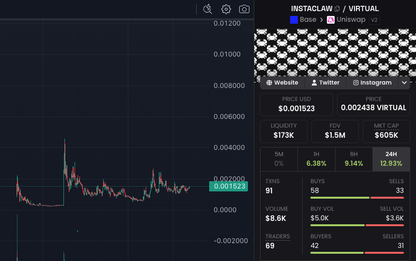Click the FDV $1.5M box

point(335,131)
